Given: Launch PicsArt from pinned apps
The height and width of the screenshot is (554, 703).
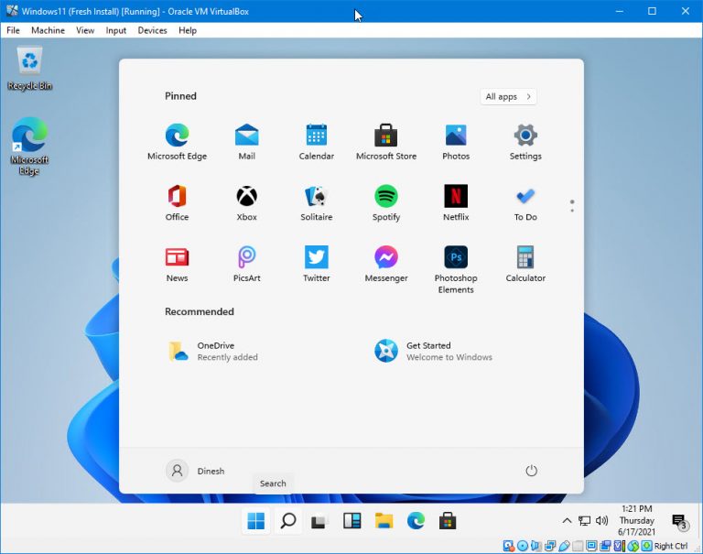Looking at the screenshot, I should pyautogui.click(x=246, y=264).
